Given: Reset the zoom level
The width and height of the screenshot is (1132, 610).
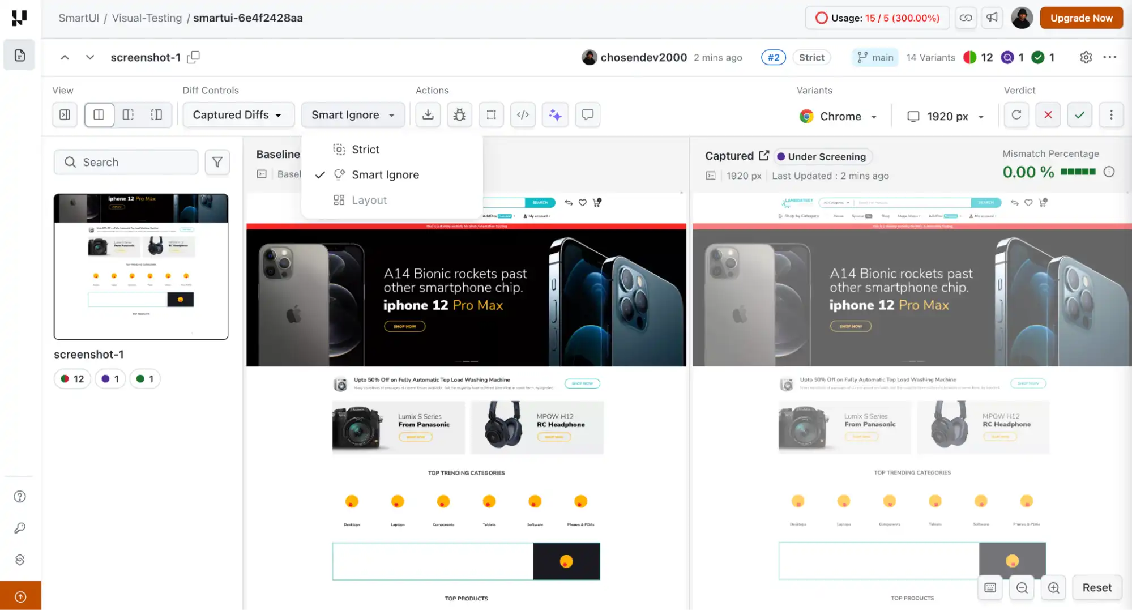Looking at the screenshot, I should [1097, 588].
